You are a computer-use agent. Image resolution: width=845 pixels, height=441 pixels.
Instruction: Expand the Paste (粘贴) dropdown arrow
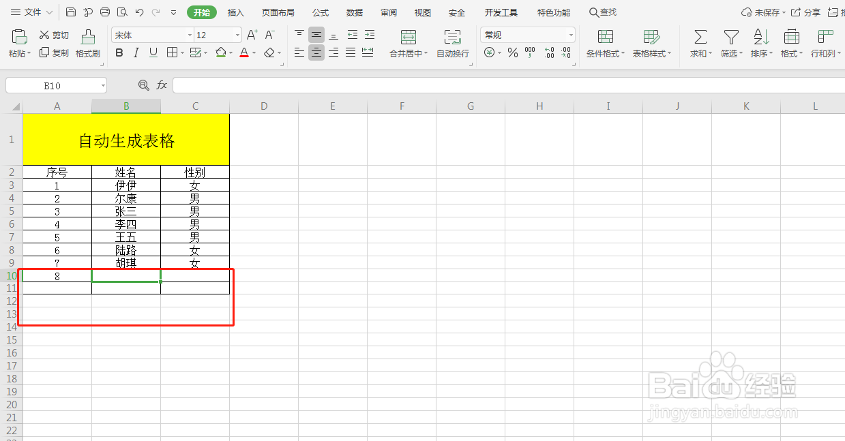point(29,53)
